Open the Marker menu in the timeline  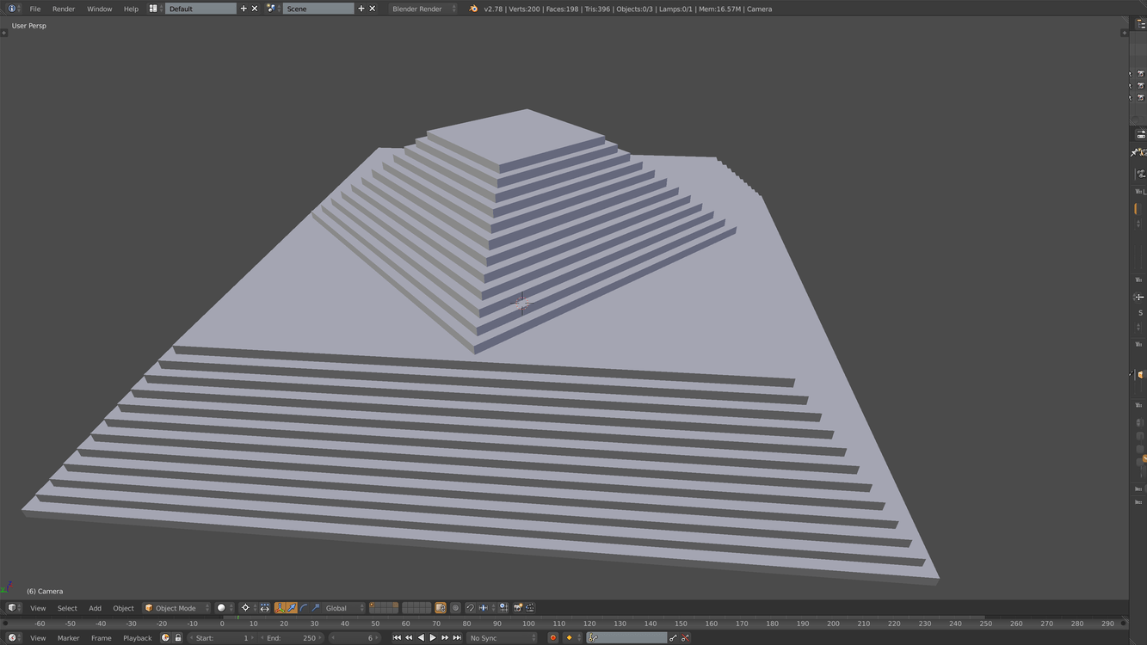click(x=68, y=638)
